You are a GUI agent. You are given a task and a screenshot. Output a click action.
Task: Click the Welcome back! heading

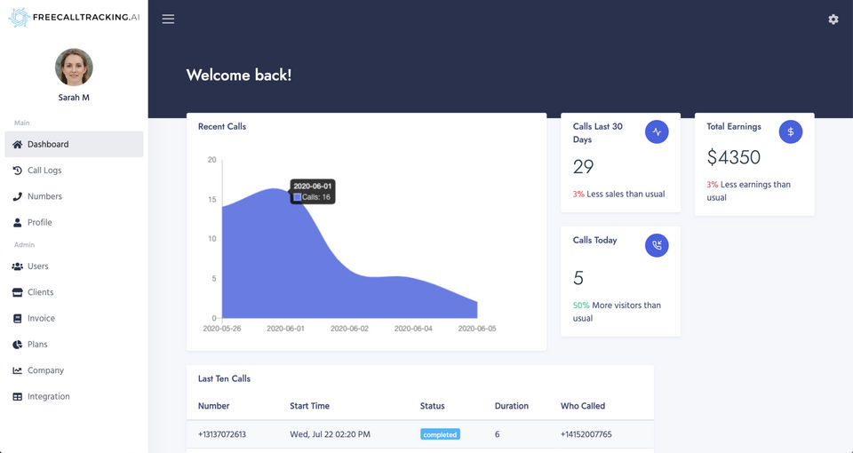(x=239, y=75)
